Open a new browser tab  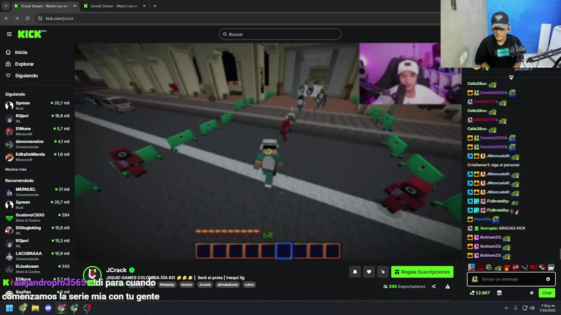155,6
